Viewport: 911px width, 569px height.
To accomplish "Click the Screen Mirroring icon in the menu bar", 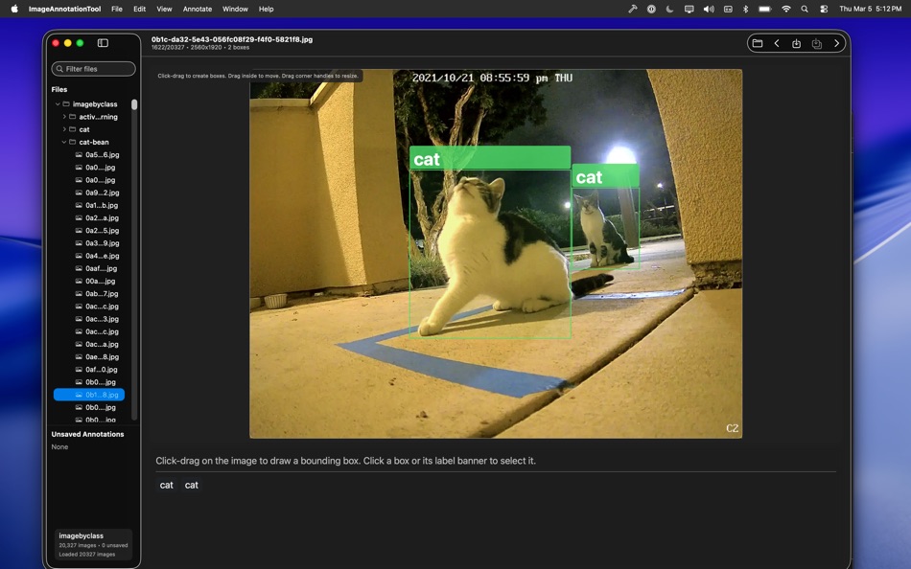I will pyautogui.click(x=689, y=9).
